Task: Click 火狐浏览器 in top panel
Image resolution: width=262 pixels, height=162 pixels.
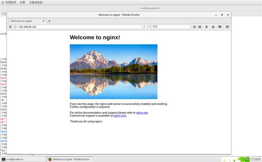Action: click(35, 2)
